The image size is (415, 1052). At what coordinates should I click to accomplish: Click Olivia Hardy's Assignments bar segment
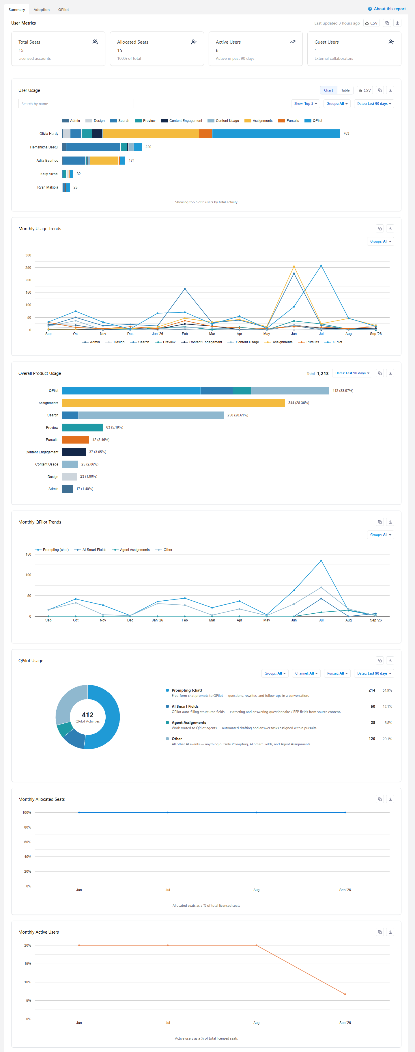[151, 133]
